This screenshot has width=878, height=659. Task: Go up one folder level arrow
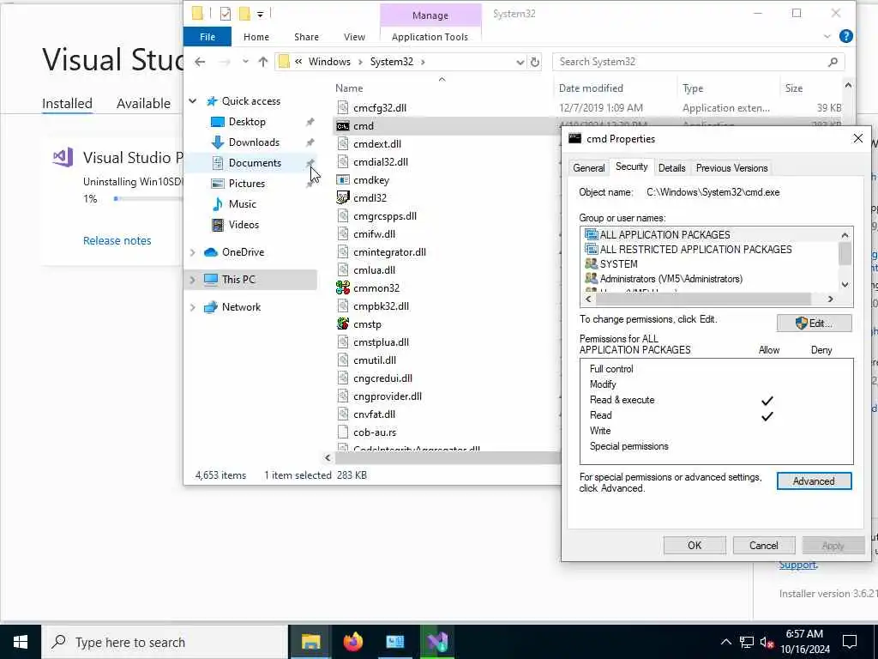(x=262, y=62)
